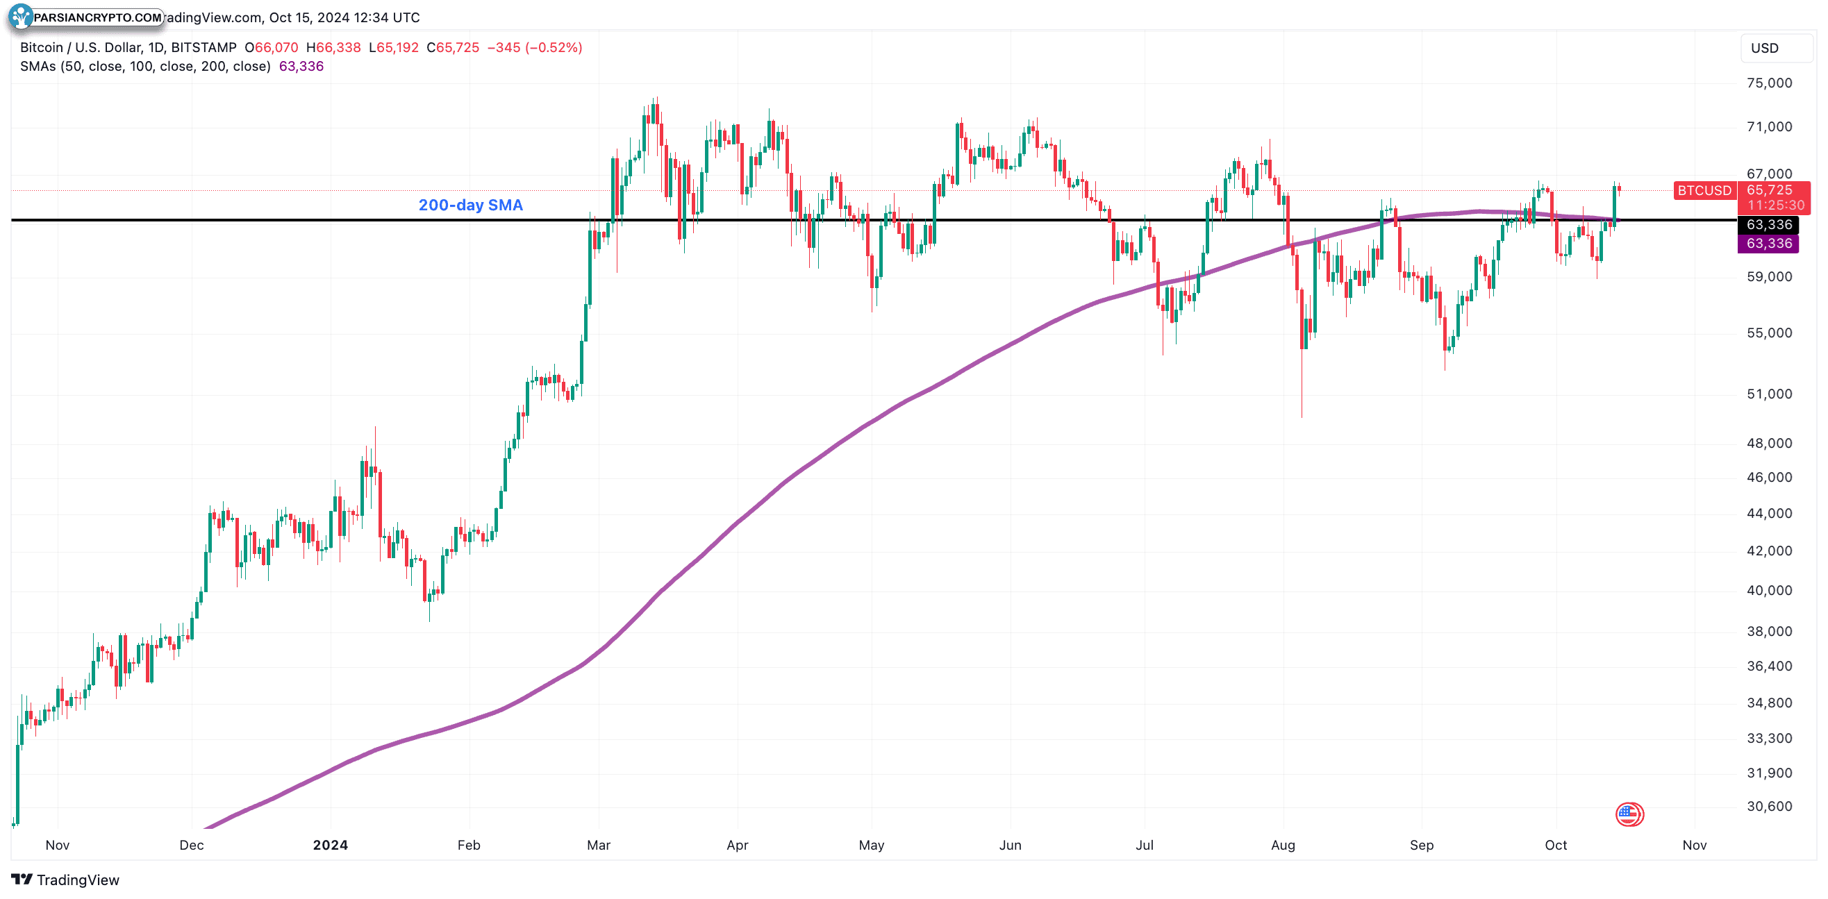Click the Mar label on time axis

pos(599,845)
